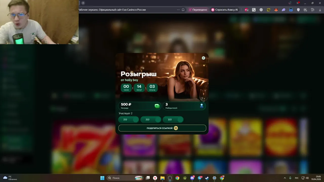Click the taskbar Поиск search box
The height and width of the screenshot is (182, 324).
[125, 178]
